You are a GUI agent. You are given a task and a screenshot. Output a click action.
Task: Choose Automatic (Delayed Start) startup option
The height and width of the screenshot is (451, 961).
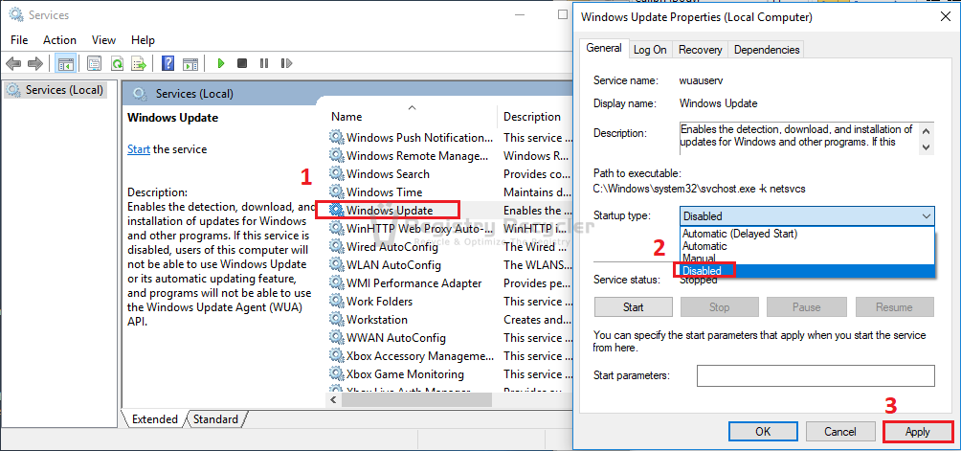point(807,234)
